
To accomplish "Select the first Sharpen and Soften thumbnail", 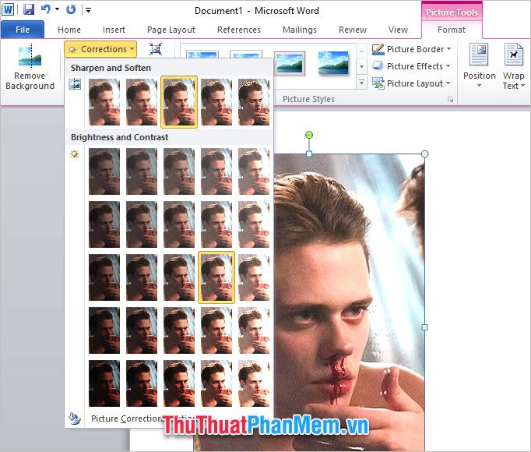I will (x=104, y=102).
